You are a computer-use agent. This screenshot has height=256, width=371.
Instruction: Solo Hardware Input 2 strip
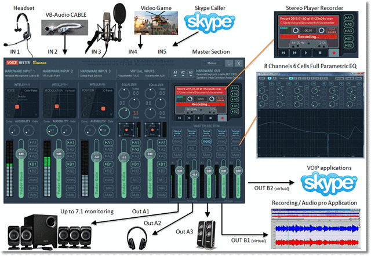(x=71, y=188)
